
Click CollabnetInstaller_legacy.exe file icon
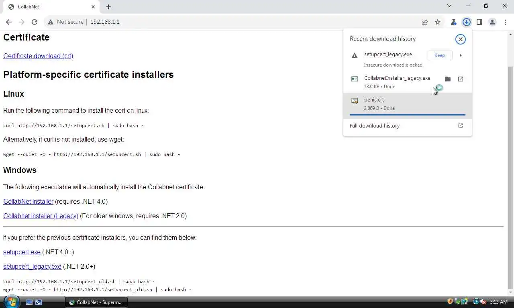click(355, 79)
